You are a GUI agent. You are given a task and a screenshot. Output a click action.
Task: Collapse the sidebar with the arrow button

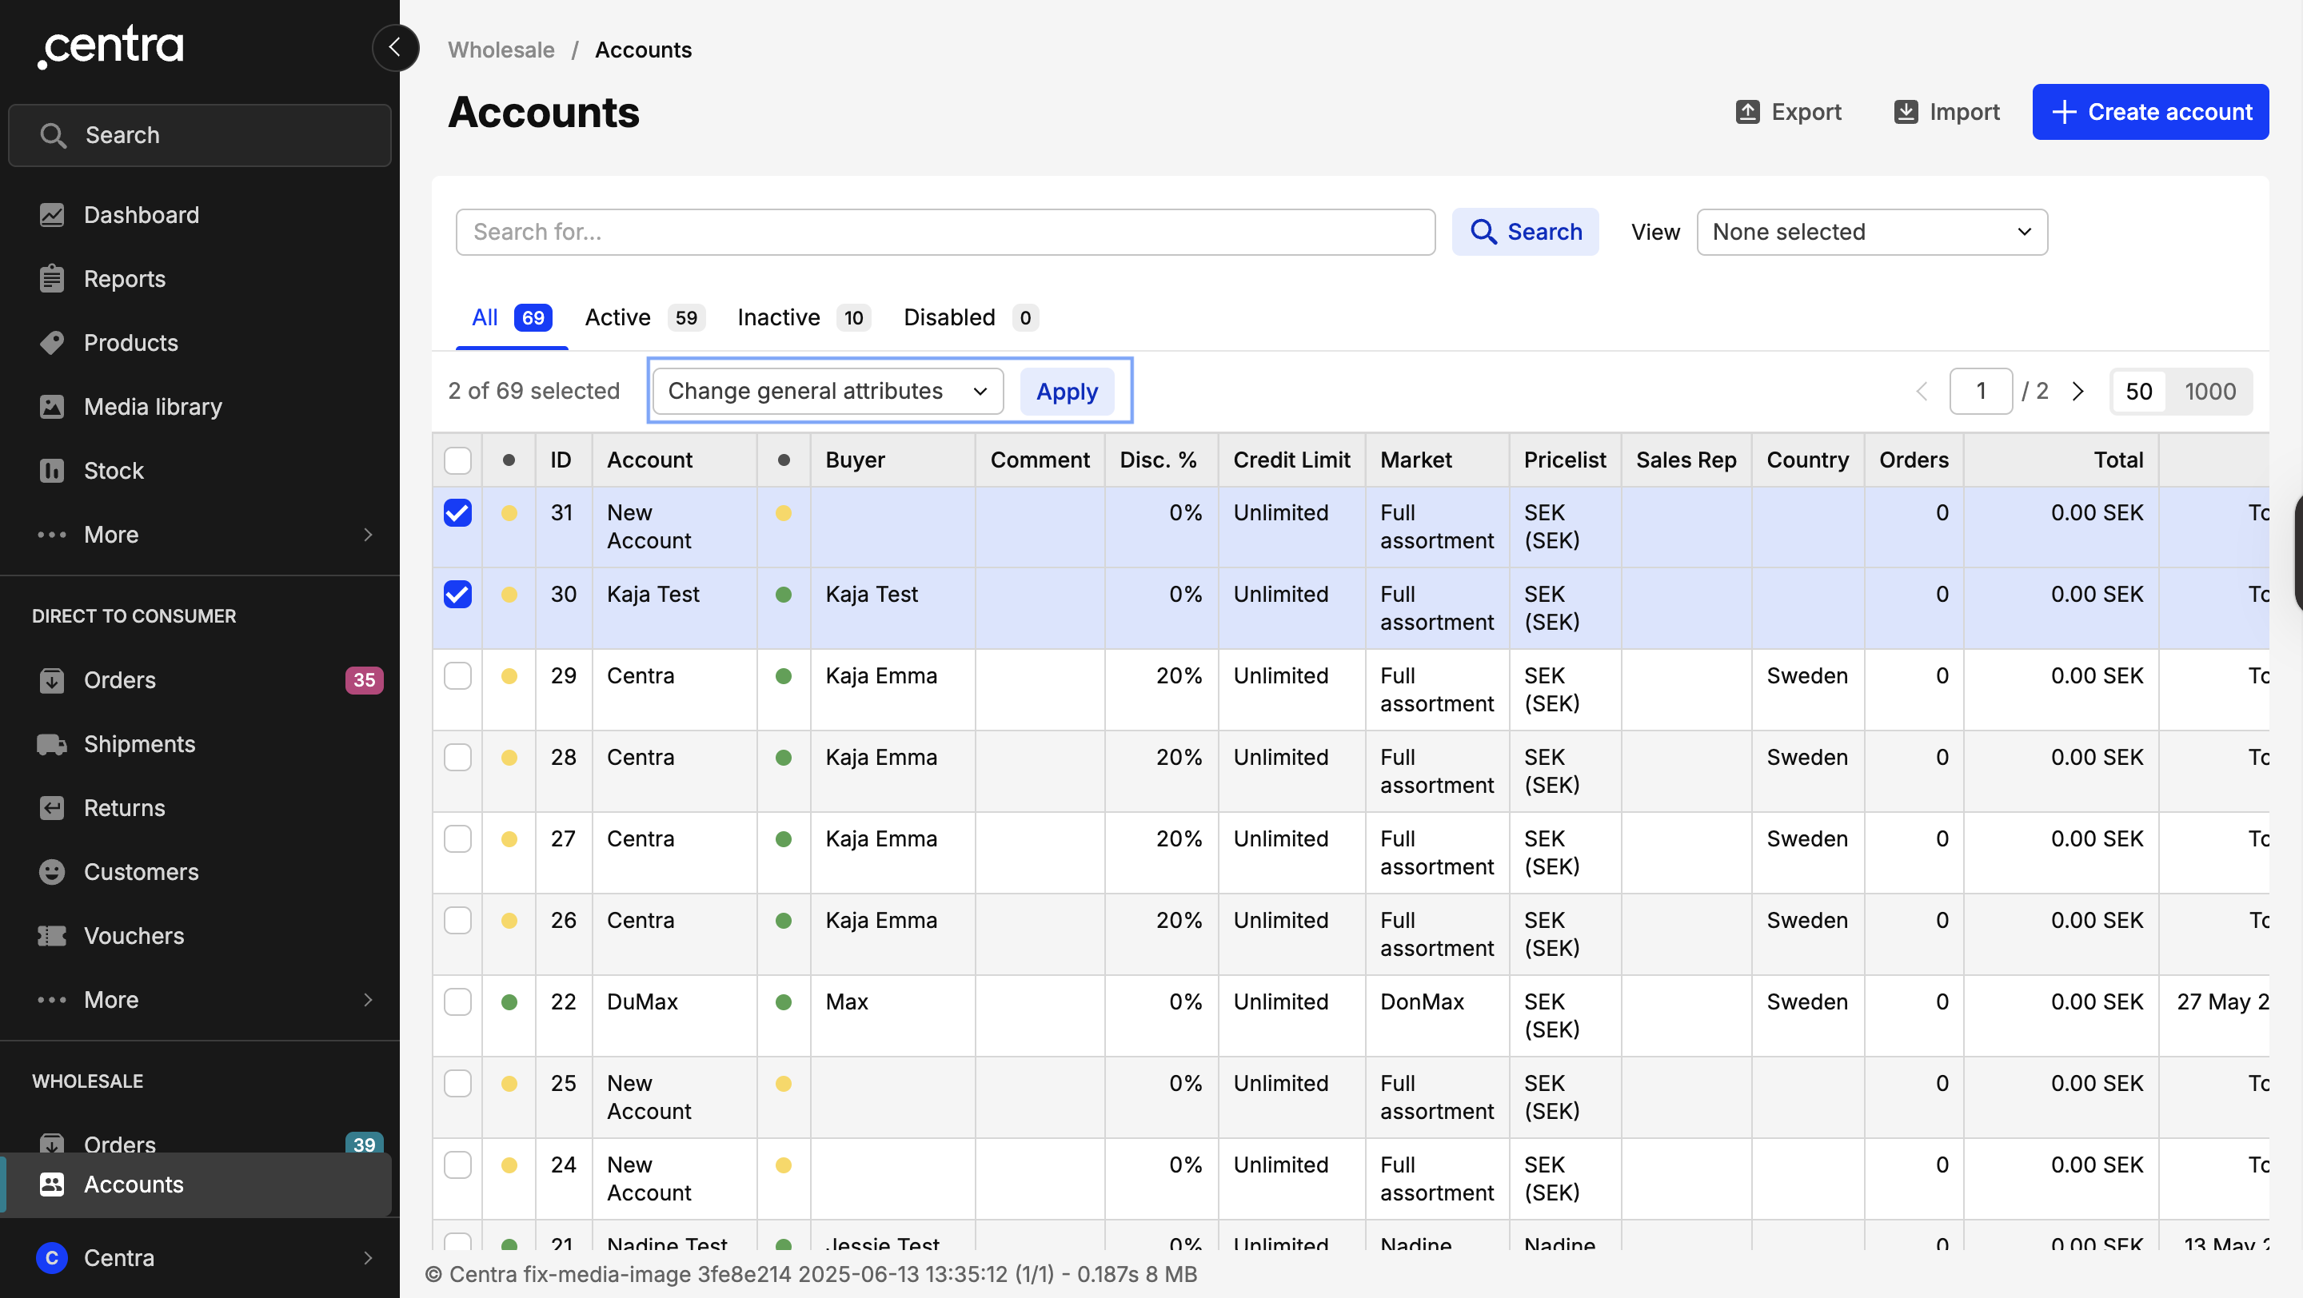395,47
